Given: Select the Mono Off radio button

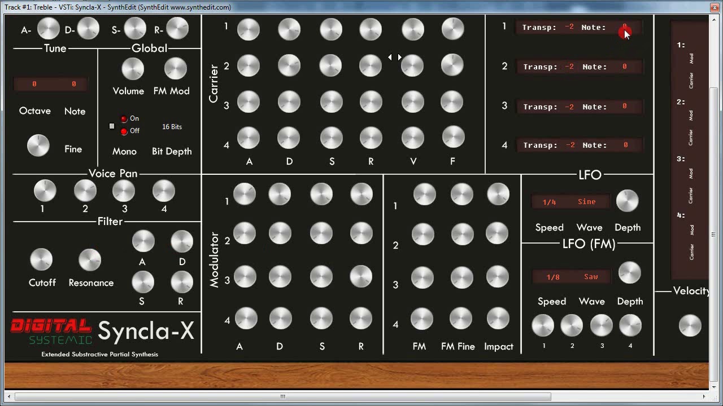Looking at the screenshot, I should [124, 131].
